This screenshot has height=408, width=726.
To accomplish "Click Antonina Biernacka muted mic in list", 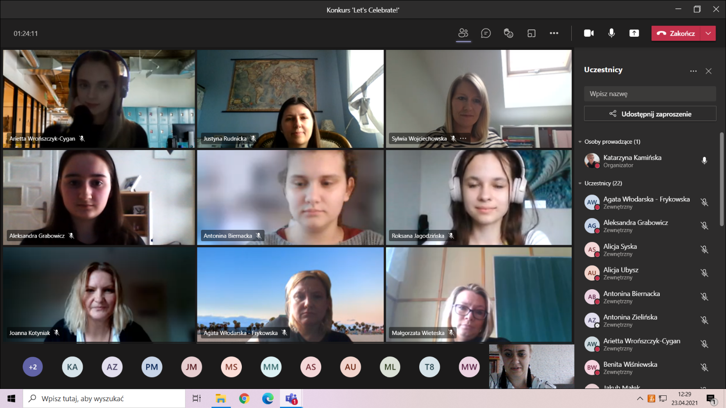I will click(704, 296).
